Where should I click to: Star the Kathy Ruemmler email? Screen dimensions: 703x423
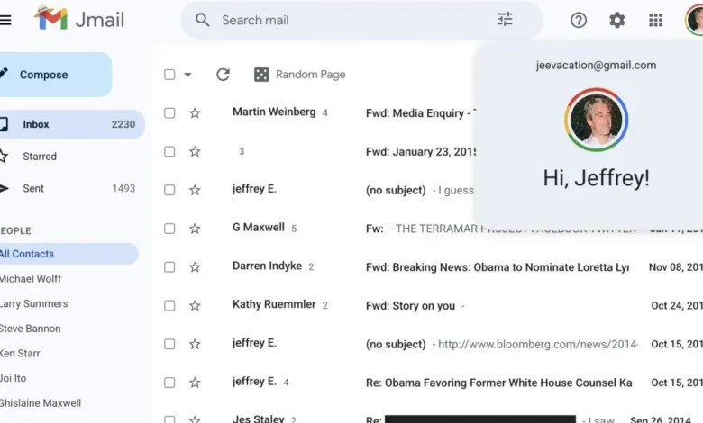pyautogui.click(x=195, y=306)
